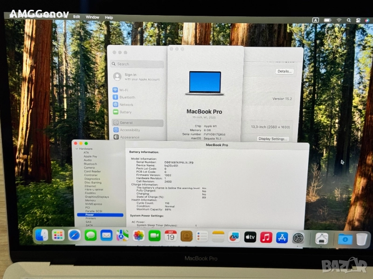Viewport: 373px width, 279px height.
Task: Open System Information icon in Dock
Action: (x=322, y=239)
